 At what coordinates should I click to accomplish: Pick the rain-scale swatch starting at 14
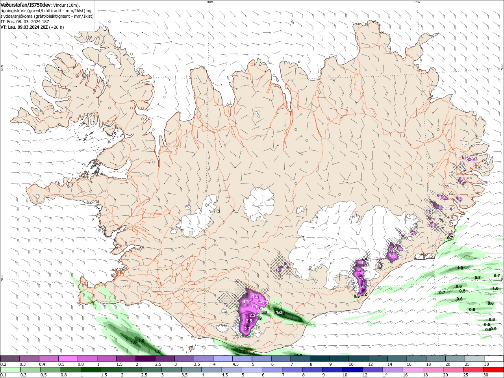click(393, 370)
